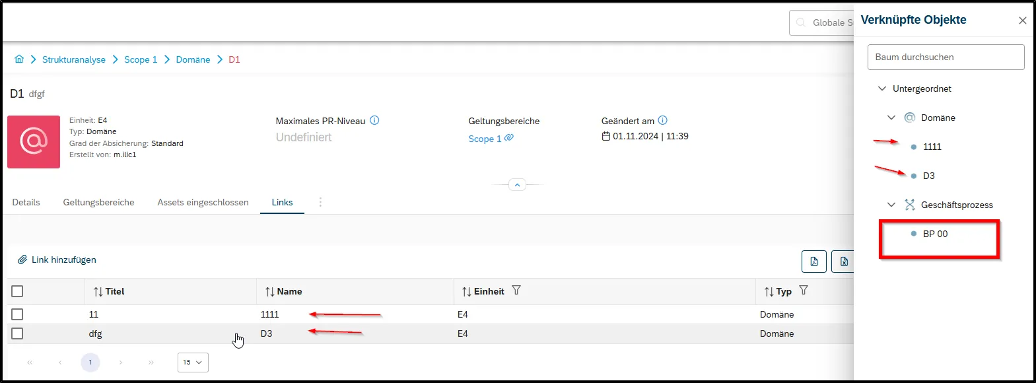Click the Link hinzufügen button
Image resolution: width=1036 pixels, height=383 pixels.
tap(57, 260)
